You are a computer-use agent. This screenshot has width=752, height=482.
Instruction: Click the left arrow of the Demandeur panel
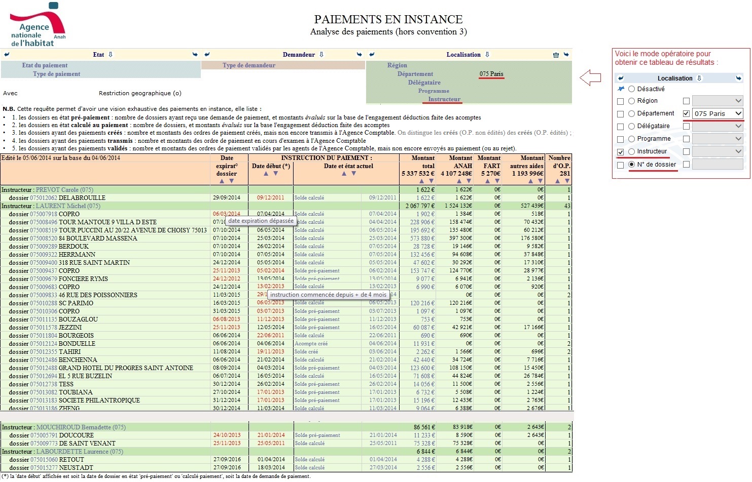[207, 55]
